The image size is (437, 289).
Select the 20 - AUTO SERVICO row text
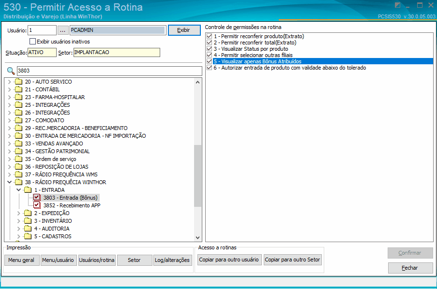(x=48, y=82)
